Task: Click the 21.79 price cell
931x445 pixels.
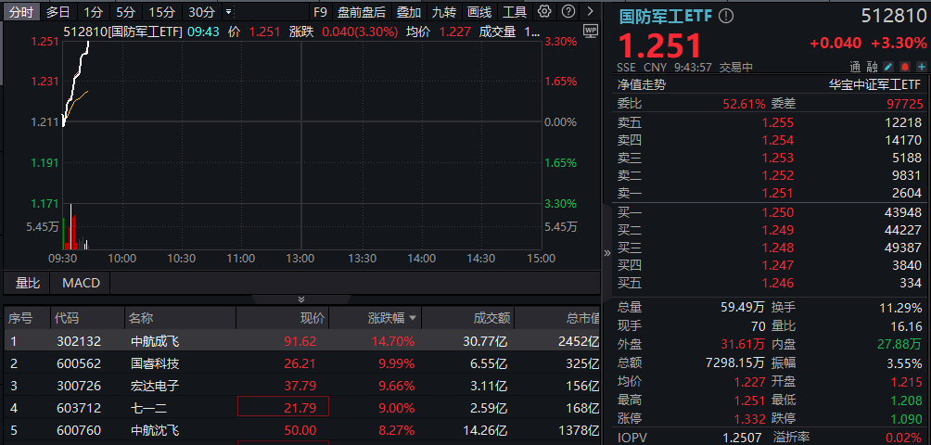Action: pos(283,408)
